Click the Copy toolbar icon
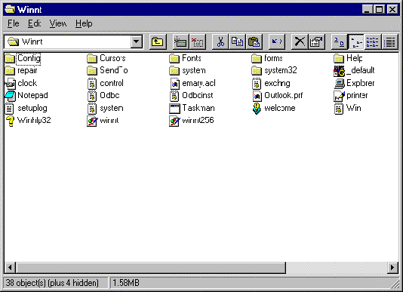The image size is (403, 292). point(237,42)
